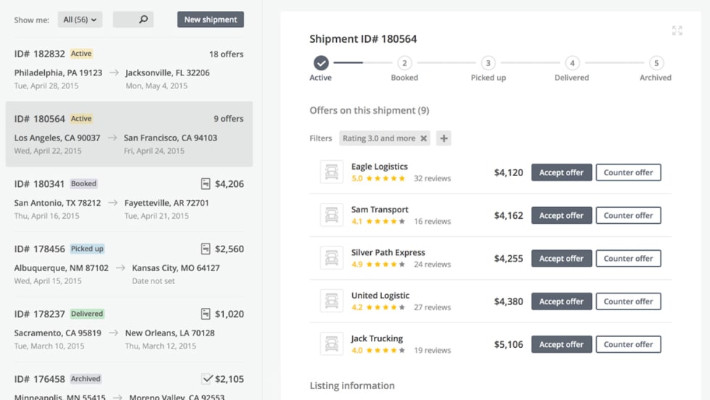
Task: Open the 32 reviews link
Action: click(432, 178)
